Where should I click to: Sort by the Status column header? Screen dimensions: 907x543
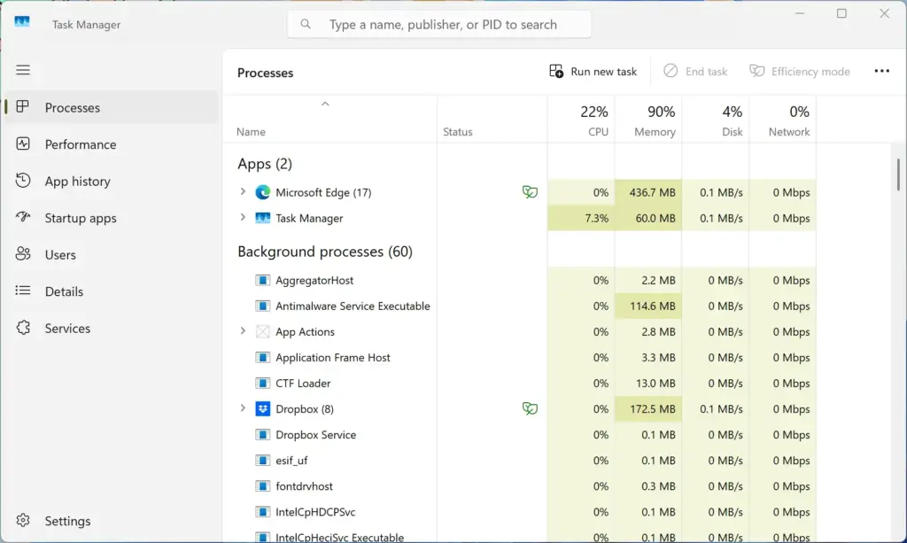[x=492, y=119]
